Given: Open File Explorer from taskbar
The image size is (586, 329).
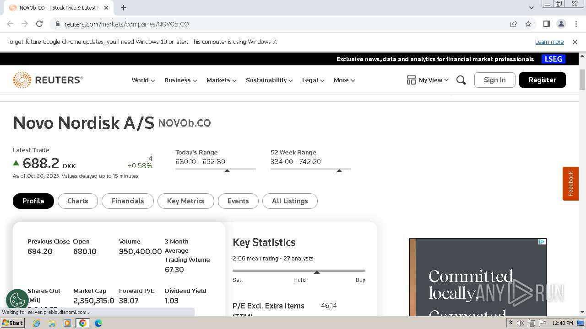Looking at the screenshot, I should [x=52, y=323].
